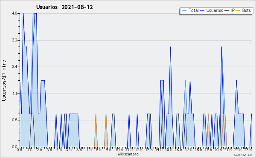Image resolution: width=256 pixels, height=158 pixels.
Task: Click the y-axis value 4.0
Action: (x=15, y=13)
